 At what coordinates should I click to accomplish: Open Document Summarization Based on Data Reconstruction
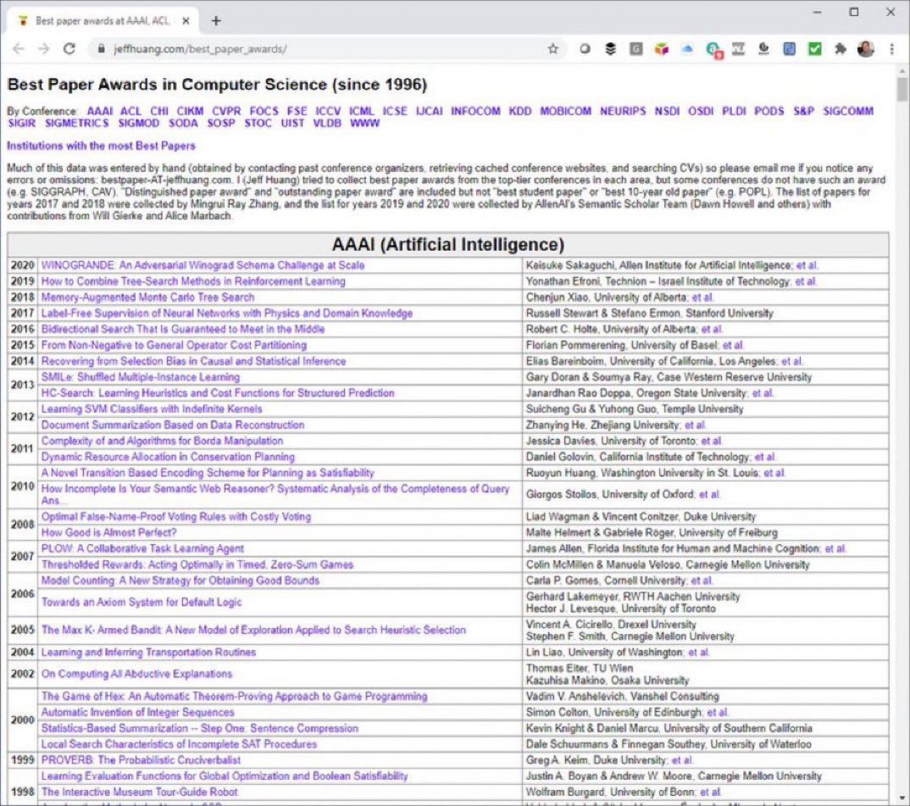click(x=172, y=425)
